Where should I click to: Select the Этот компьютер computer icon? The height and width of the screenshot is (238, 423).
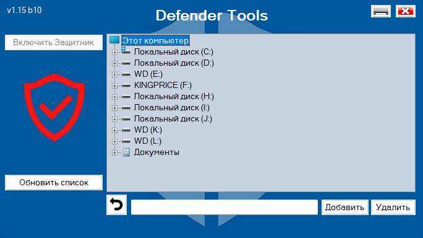(114, 40)
